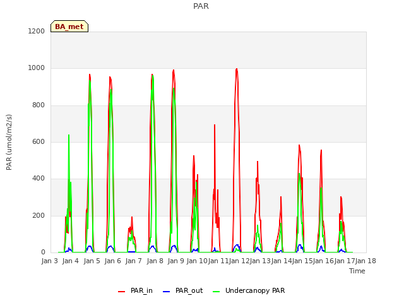Click the 1200 y-axis tick label
Viewport: 404px width, 303px height.
tap(37, 31)
